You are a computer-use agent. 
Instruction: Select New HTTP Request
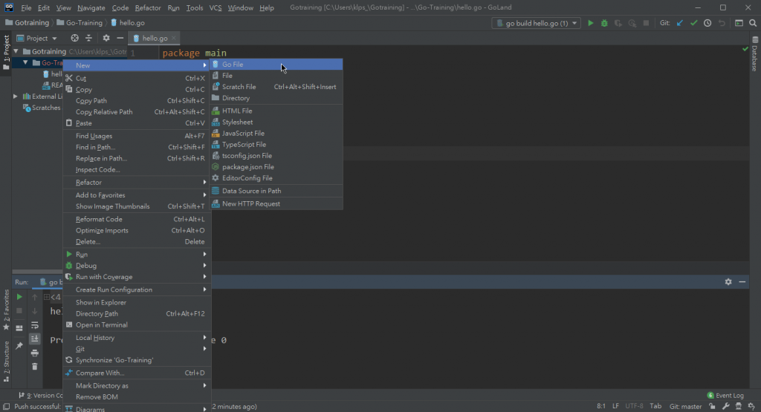coord(276,203)
